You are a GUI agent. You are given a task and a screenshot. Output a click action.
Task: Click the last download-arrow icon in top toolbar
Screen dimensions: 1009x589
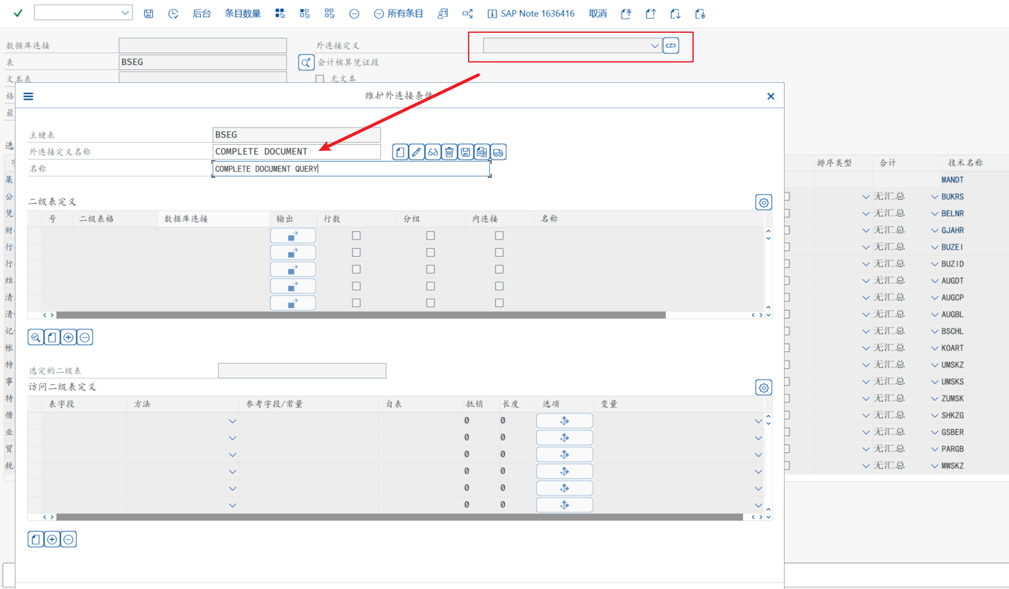click(x=700, y=14)
